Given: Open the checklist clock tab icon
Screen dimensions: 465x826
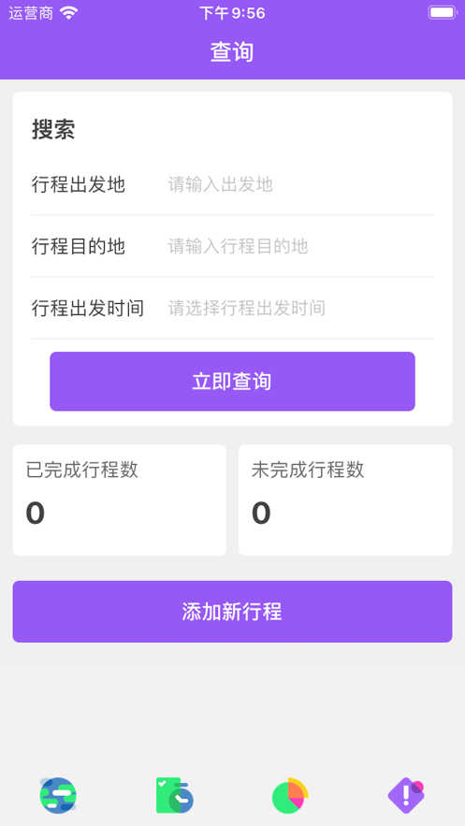Looking at the screenshot, I should [x=175, y=795].
